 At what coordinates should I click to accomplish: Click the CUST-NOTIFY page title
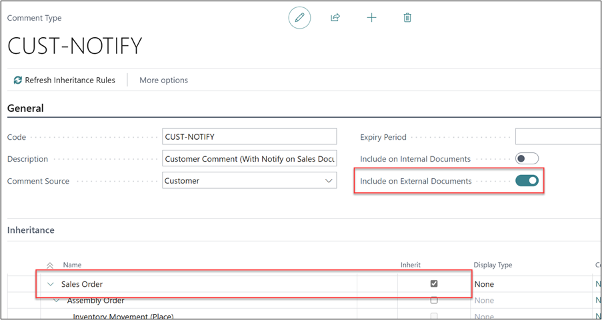[x=75, y=46]
